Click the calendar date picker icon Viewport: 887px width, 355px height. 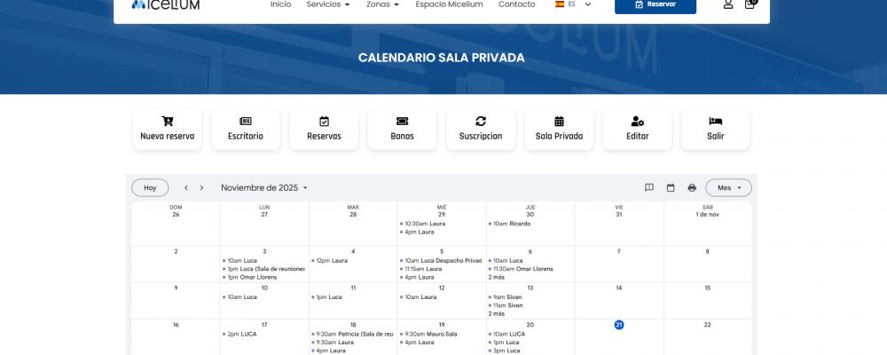[x=671, y=188]
